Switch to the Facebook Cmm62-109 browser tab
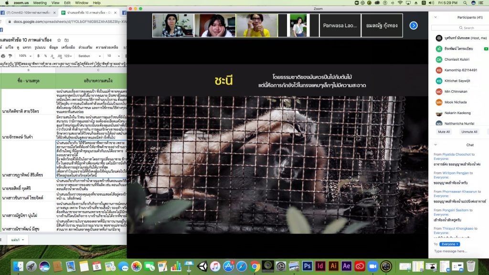The height and width of the screenshot is (275, 489). pyautogui.click(x=30, y=12)
